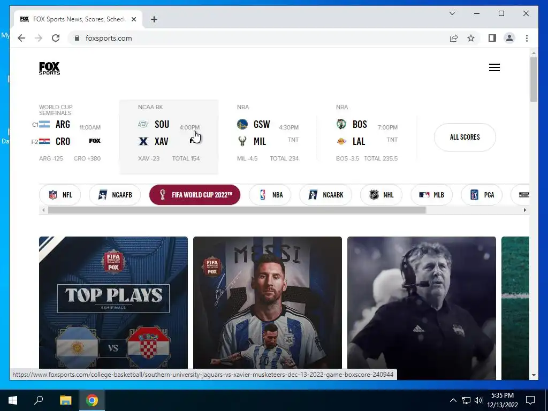The height and width of the screenshot is (411, 548).
Task: Open taskbar search
Action: pyautogui.click(x=39, y=400)
